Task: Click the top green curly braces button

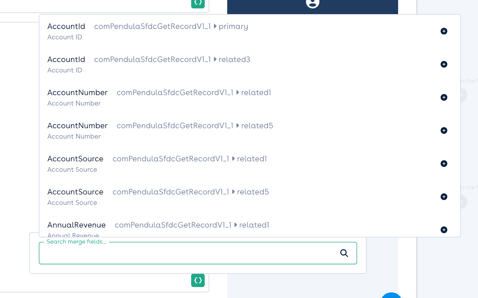Action: coord(198,3)
